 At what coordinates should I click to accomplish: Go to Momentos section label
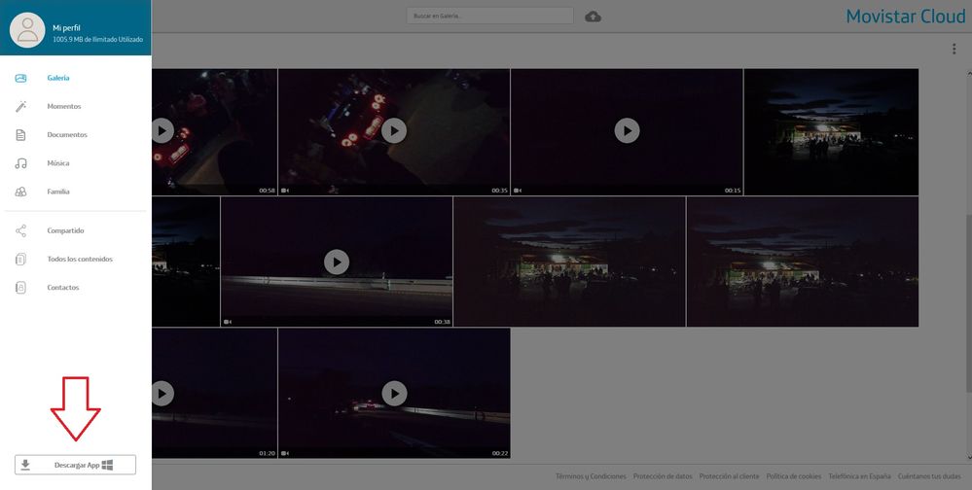64,106
